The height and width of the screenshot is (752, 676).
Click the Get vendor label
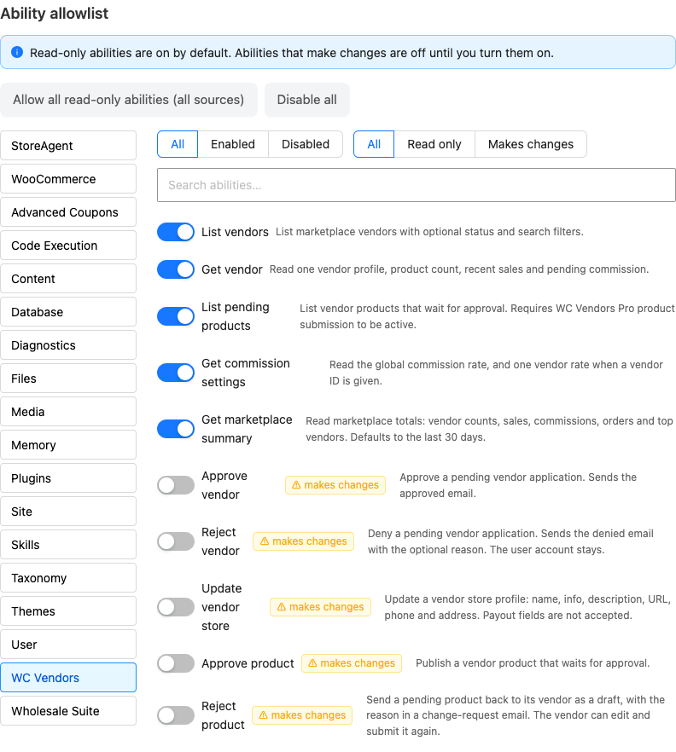(232, 269)
